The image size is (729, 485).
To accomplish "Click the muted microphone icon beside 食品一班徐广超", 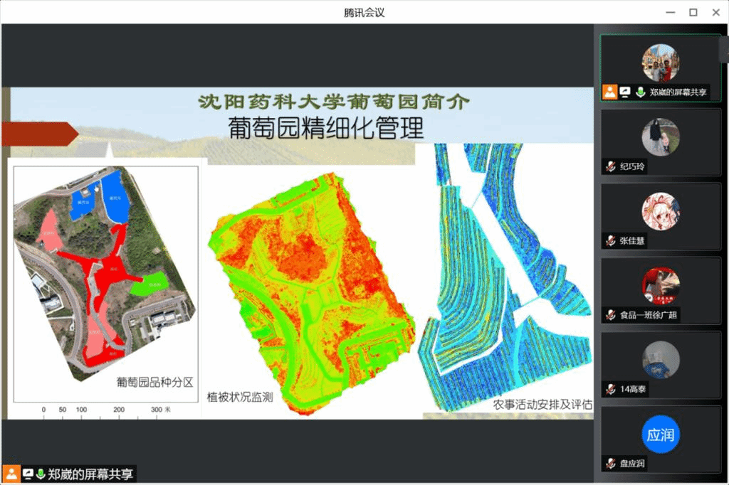I will click(610, 314).
